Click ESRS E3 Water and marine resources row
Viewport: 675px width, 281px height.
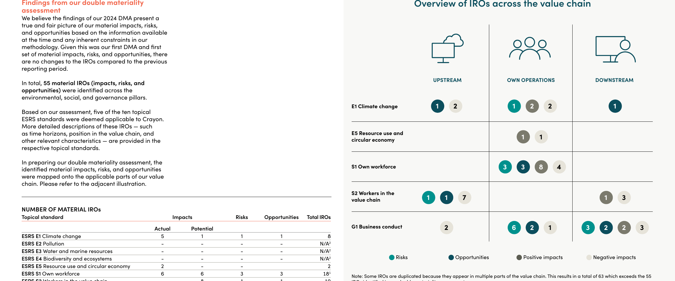click(176, 251)
